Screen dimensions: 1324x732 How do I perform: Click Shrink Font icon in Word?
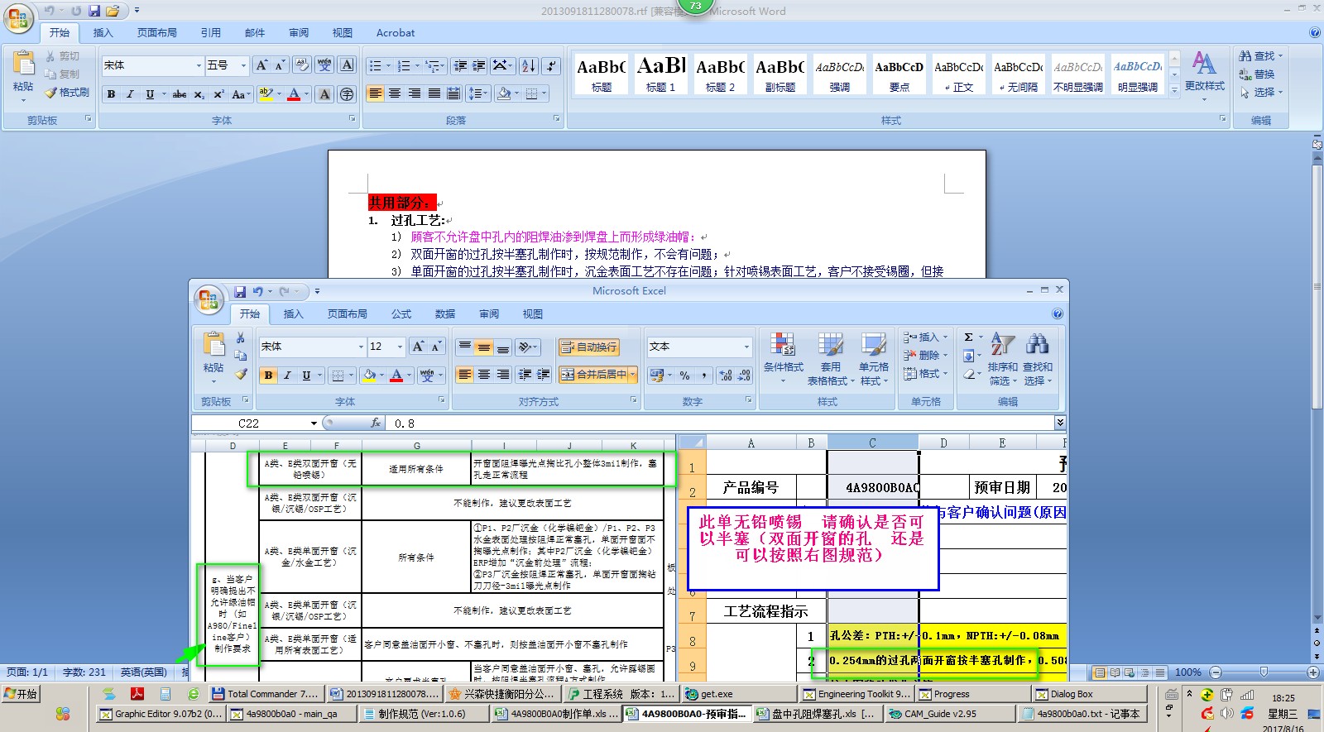pyautogui.click(x=280, y=65)
